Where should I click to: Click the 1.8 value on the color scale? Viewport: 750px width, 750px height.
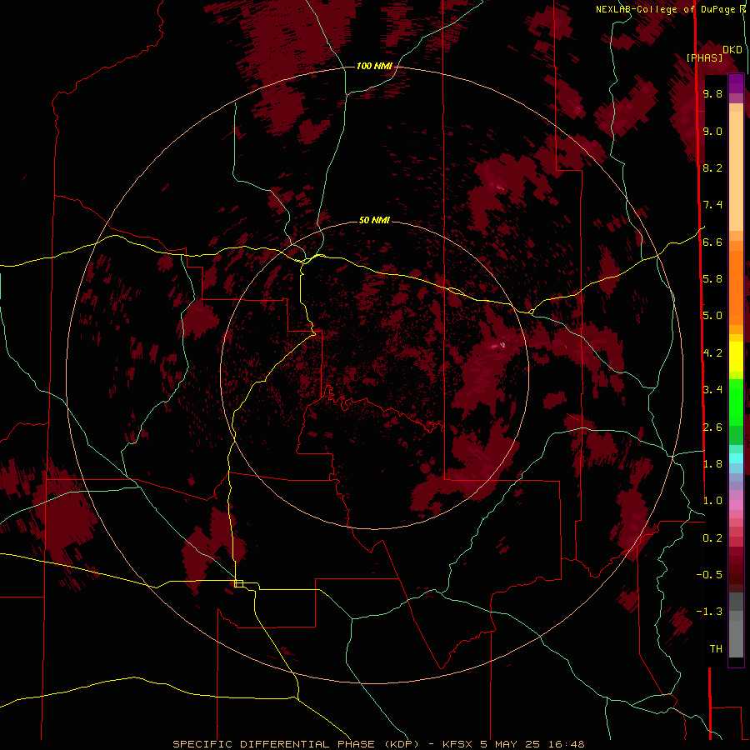tap(712, 464)
